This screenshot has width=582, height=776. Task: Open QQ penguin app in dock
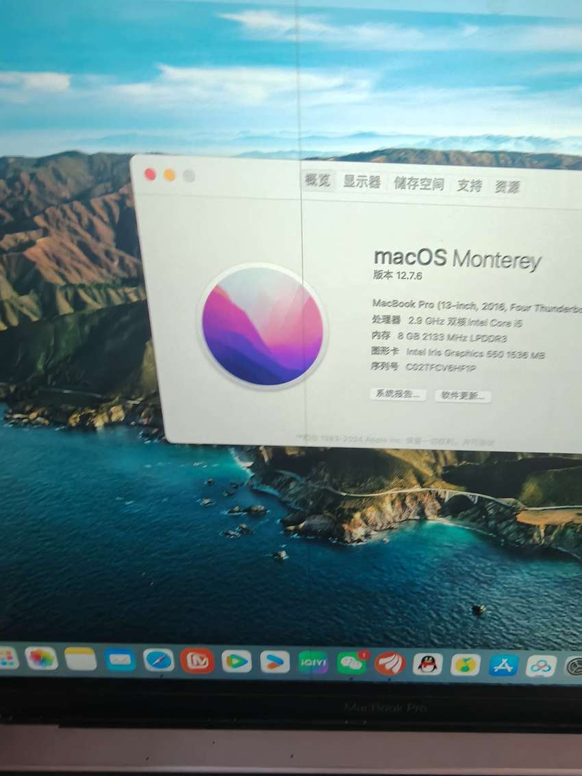[427, 664]
